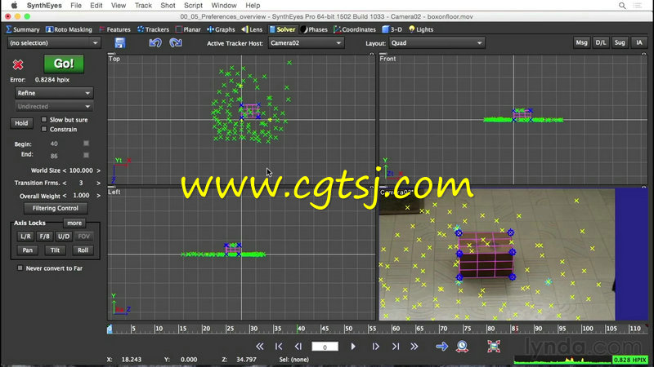654x367 pixels.
Task: Rewind to start with double-left arrows
Action: (259, 346)
